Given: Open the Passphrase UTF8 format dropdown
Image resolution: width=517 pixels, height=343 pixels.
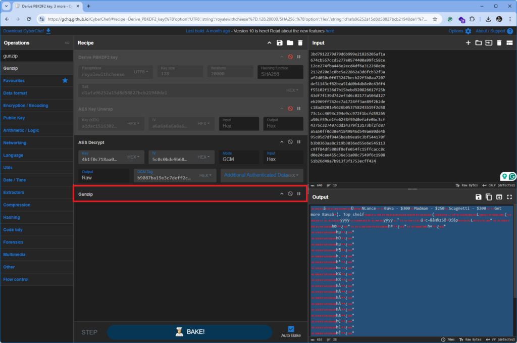Looking at the screenshot, I should click(x=141, y=72).
